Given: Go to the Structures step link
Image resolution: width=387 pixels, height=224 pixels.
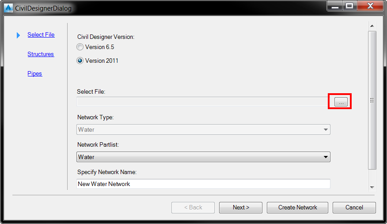Looking at the screenshot, I should tap(41, 54).
